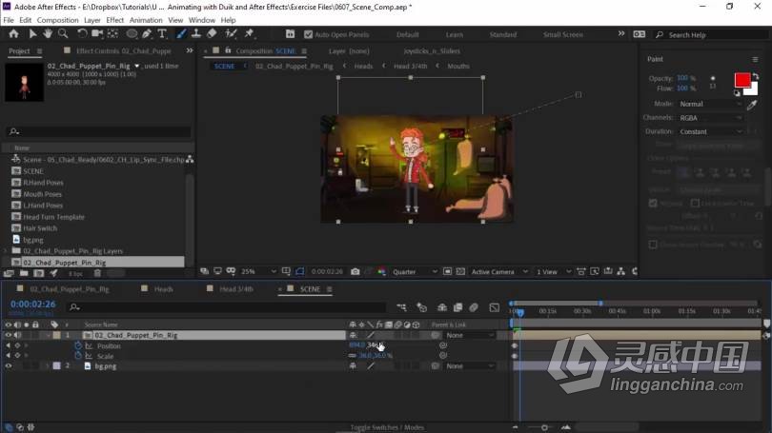The height and width of the screenshot is (433, 772).
Task: Open the Layer menu
Action: tap(92, 20)
